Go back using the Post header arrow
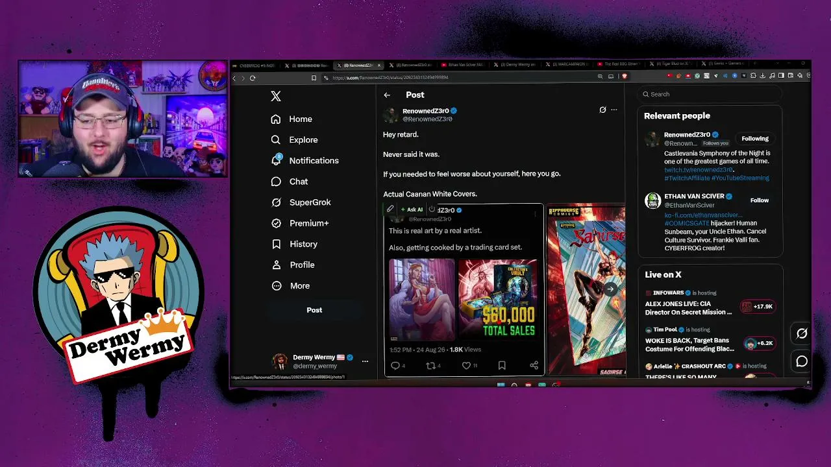This screenshot has height=467, width=831. (387, 95)
